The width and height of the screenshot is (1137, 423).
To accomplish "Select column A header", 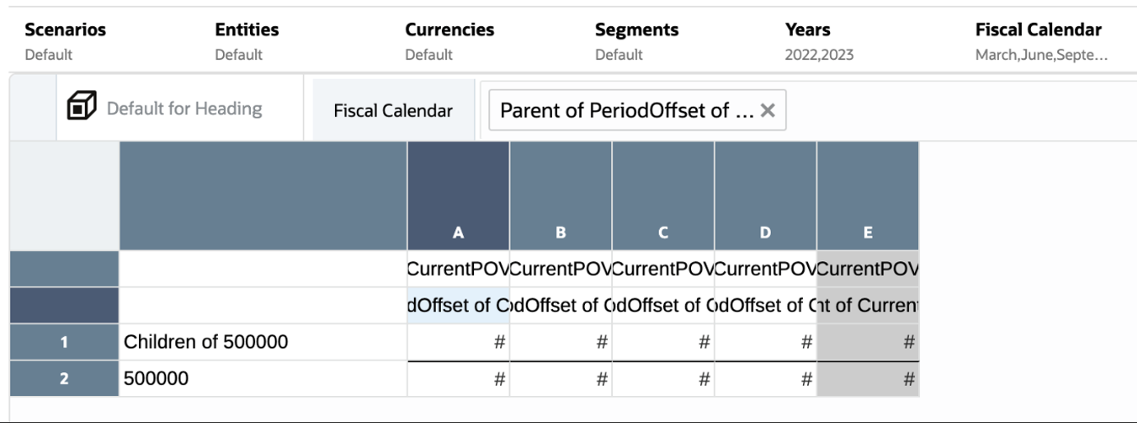I will (458, 232).
